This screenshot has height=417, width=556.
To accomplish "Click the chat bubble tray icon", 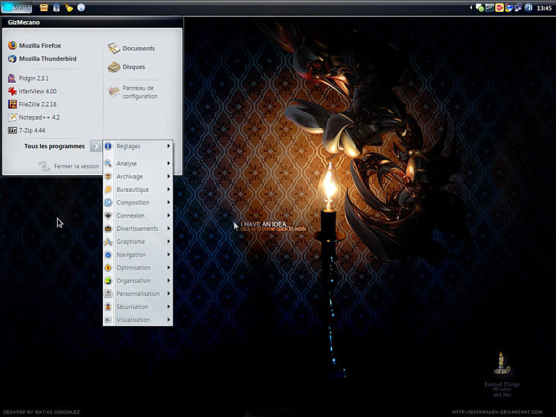I will (x=480, y=8).
